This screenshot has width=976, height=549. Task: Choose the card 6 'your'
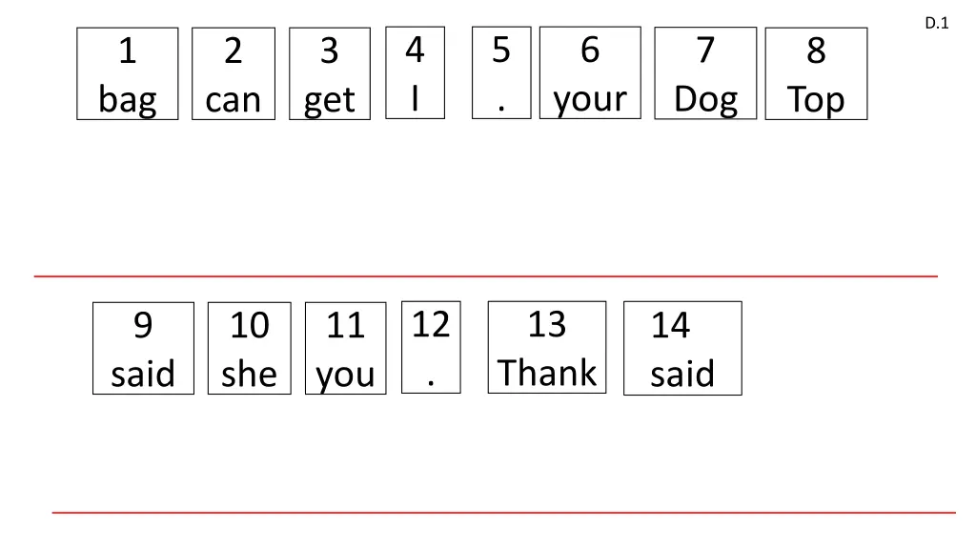(590, 72)
